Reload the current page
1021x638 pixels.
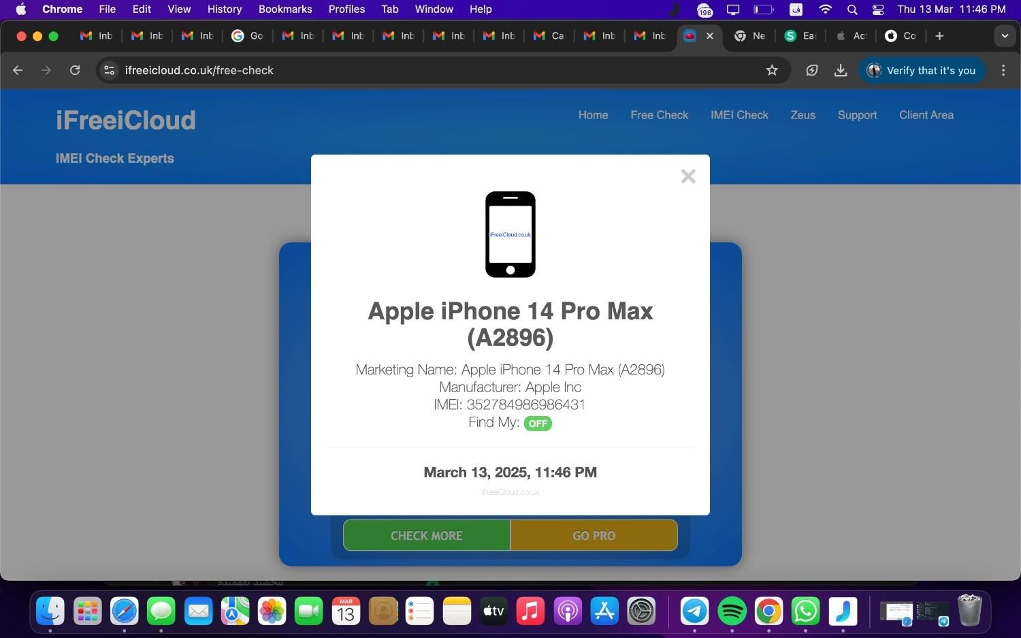(75, 70)
